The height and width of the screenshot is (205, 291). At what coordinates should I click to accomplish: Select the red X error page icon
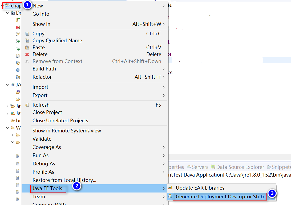[x=18, y=27]
